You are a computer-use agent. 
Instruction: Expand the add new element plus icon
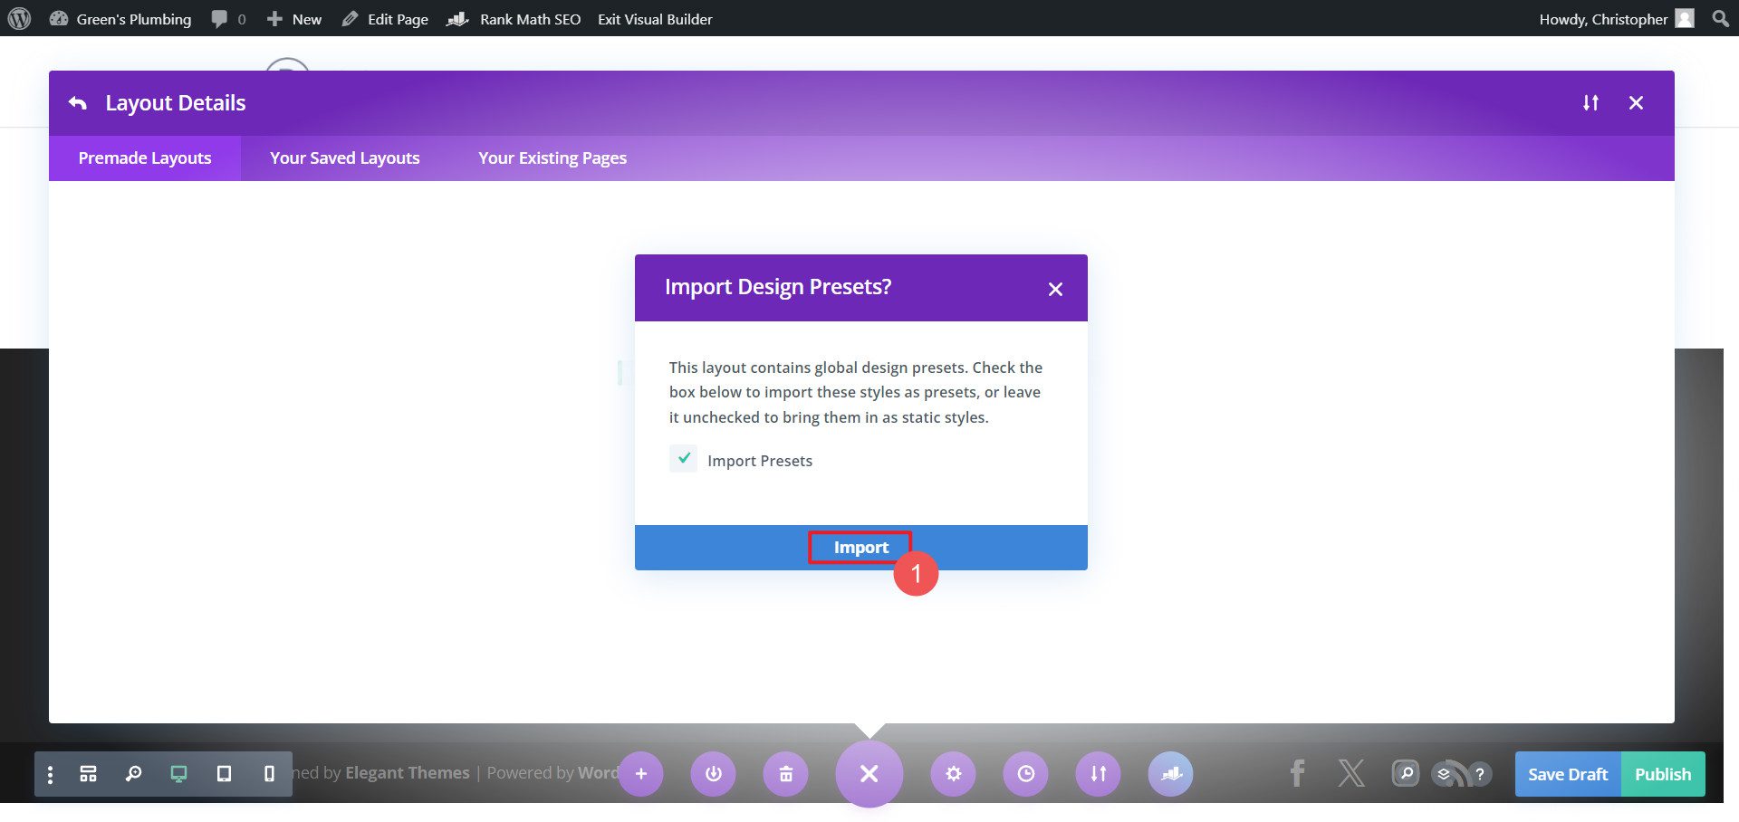(x=641, y=773)
